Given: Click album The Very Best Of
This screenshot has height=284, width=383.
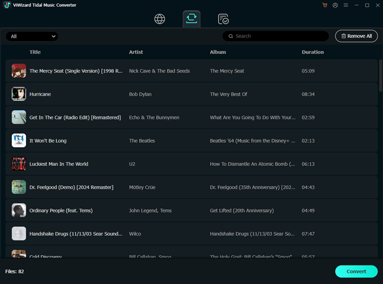Looking at the screenshot, I should pyautogui.click(x=228, y=94).
